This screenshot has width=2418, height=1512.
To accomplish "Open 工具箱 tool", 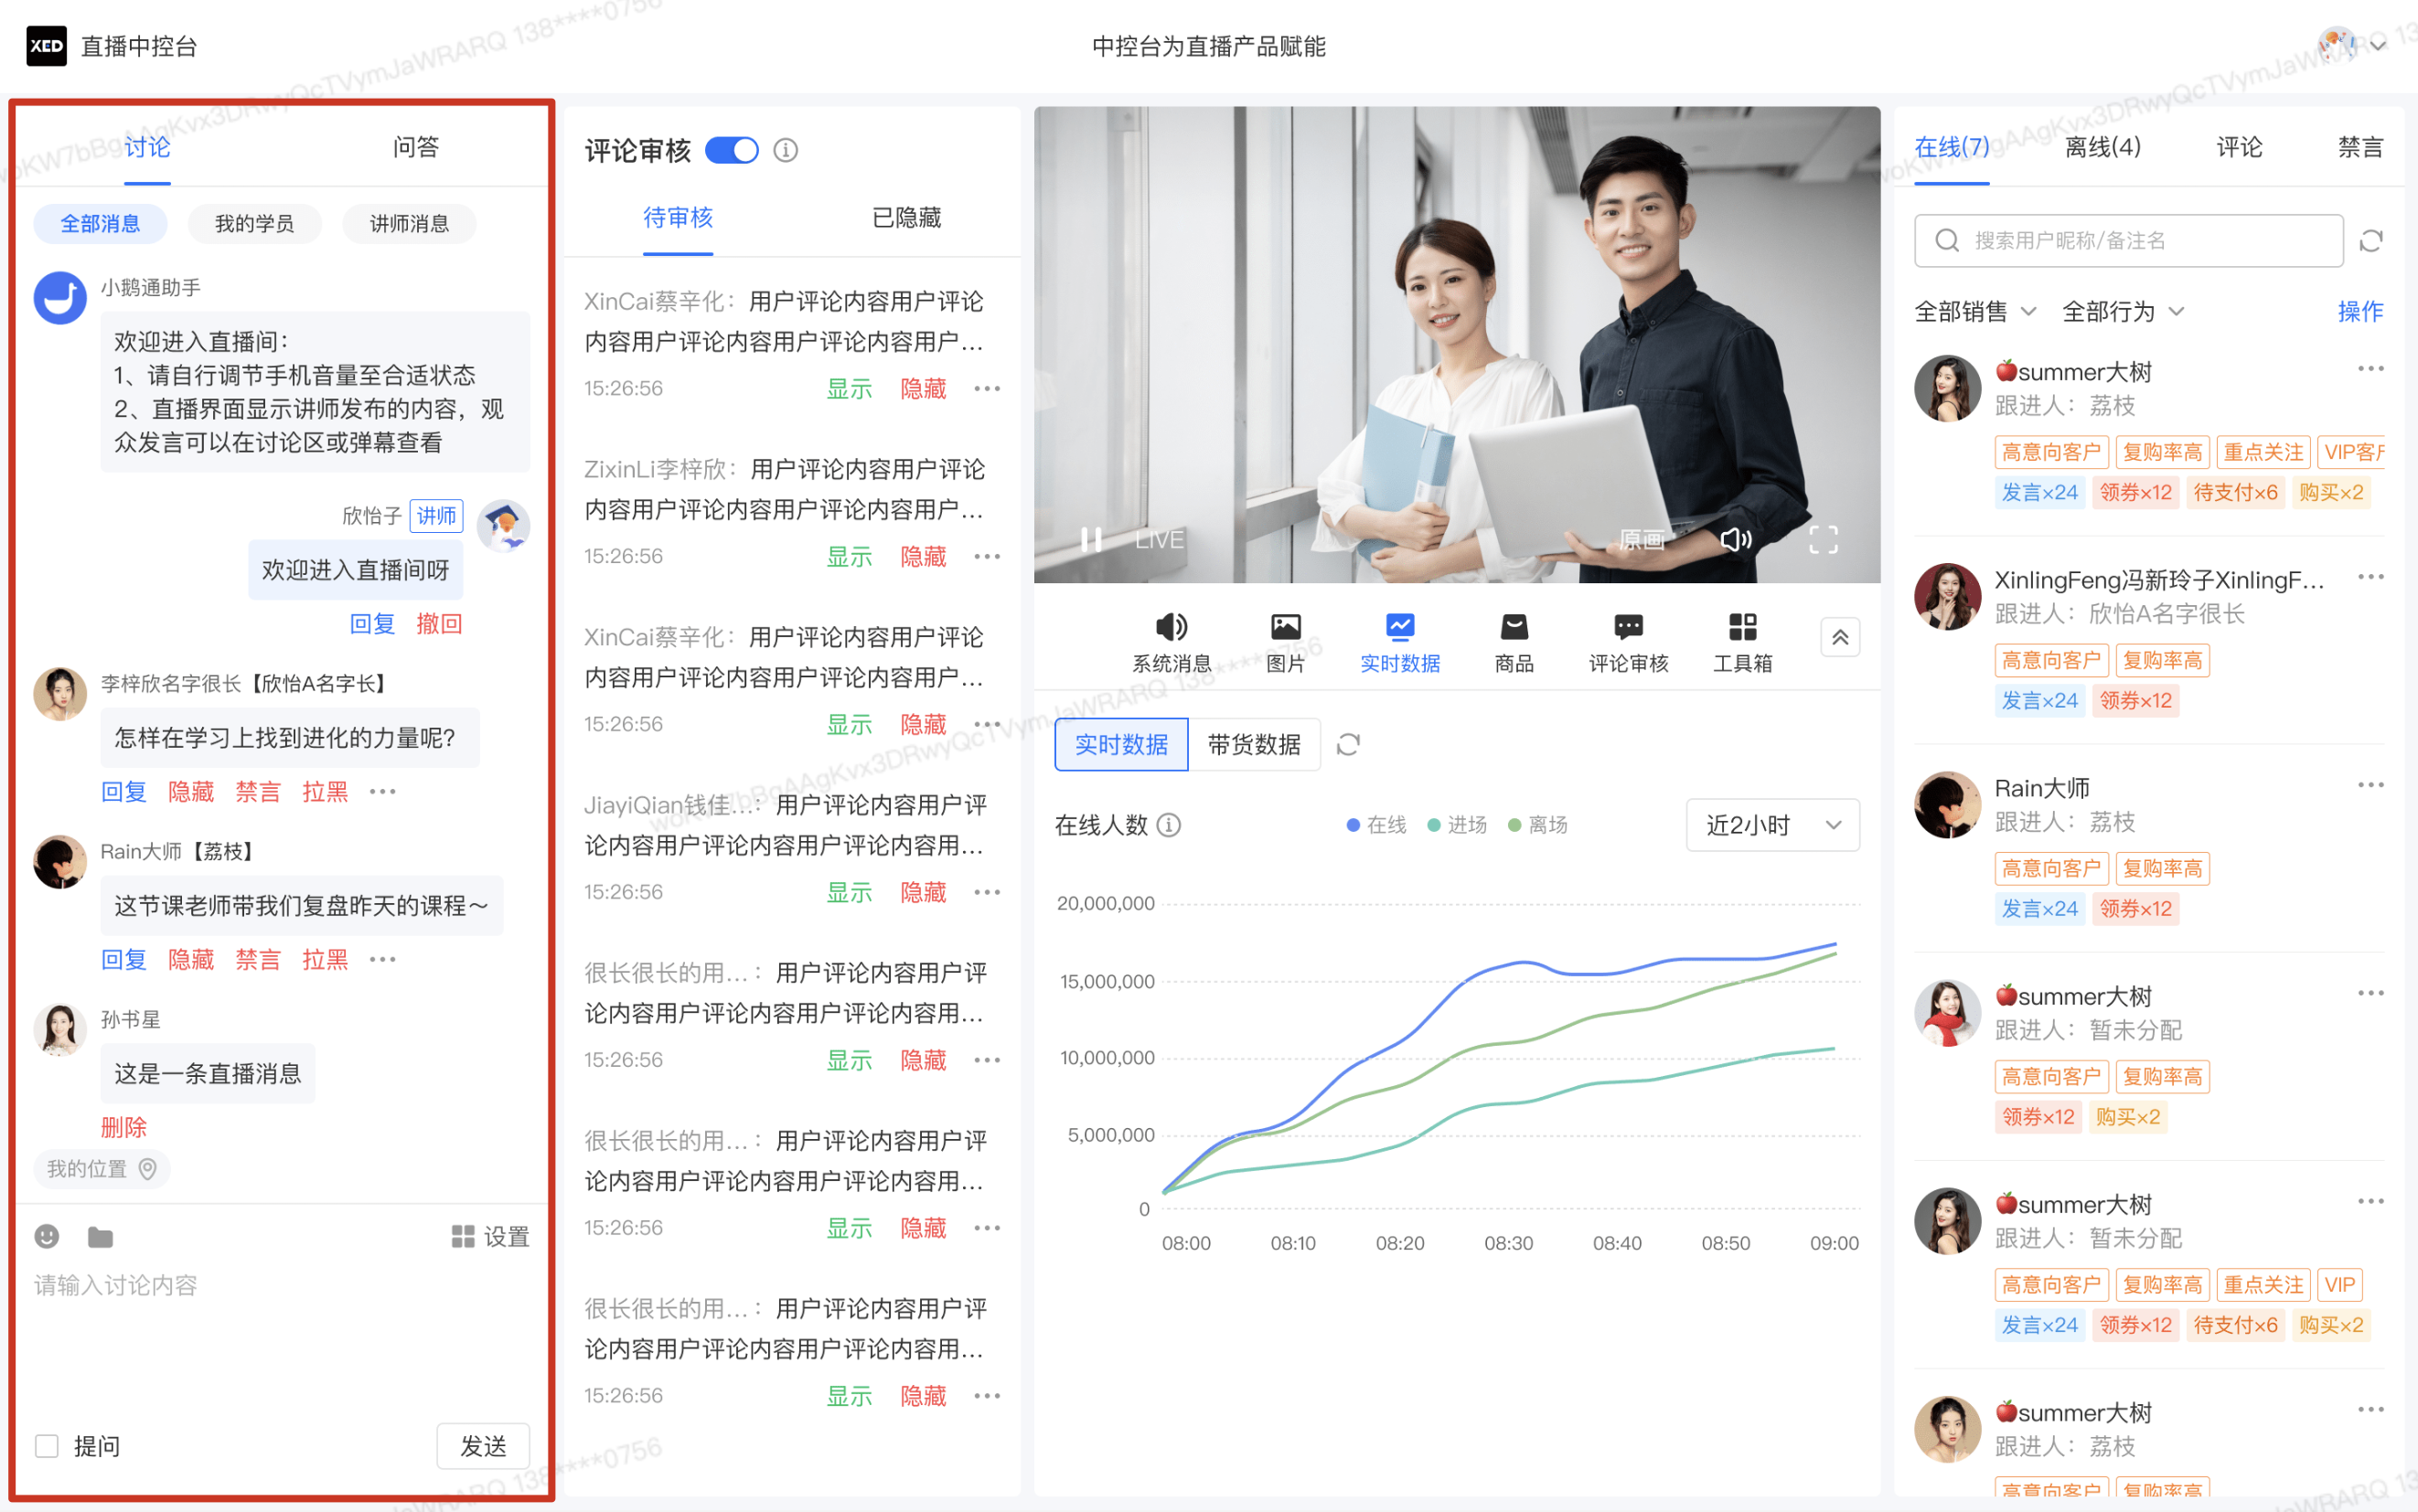I will [1743, 643].
